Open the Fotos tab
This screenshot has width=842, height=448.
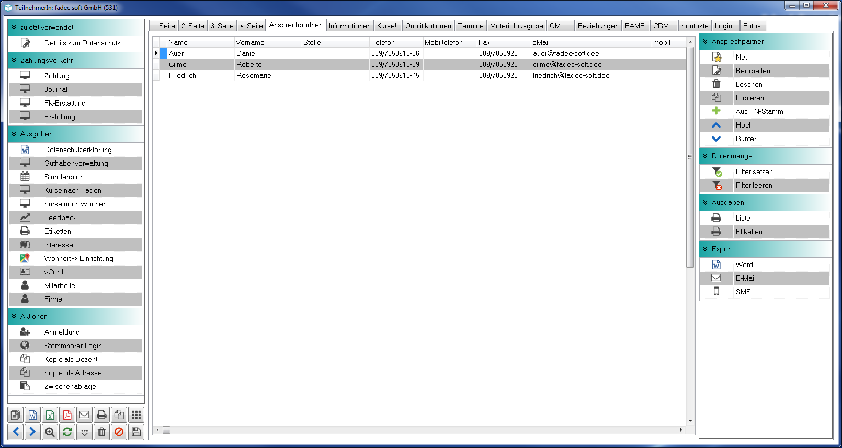coord(752,26)
